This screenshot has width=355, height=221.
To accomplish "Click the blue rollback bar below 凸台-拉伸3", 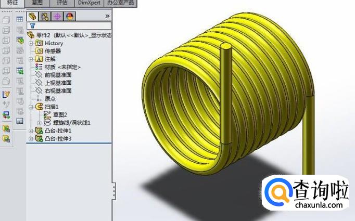I will point(69,143).
